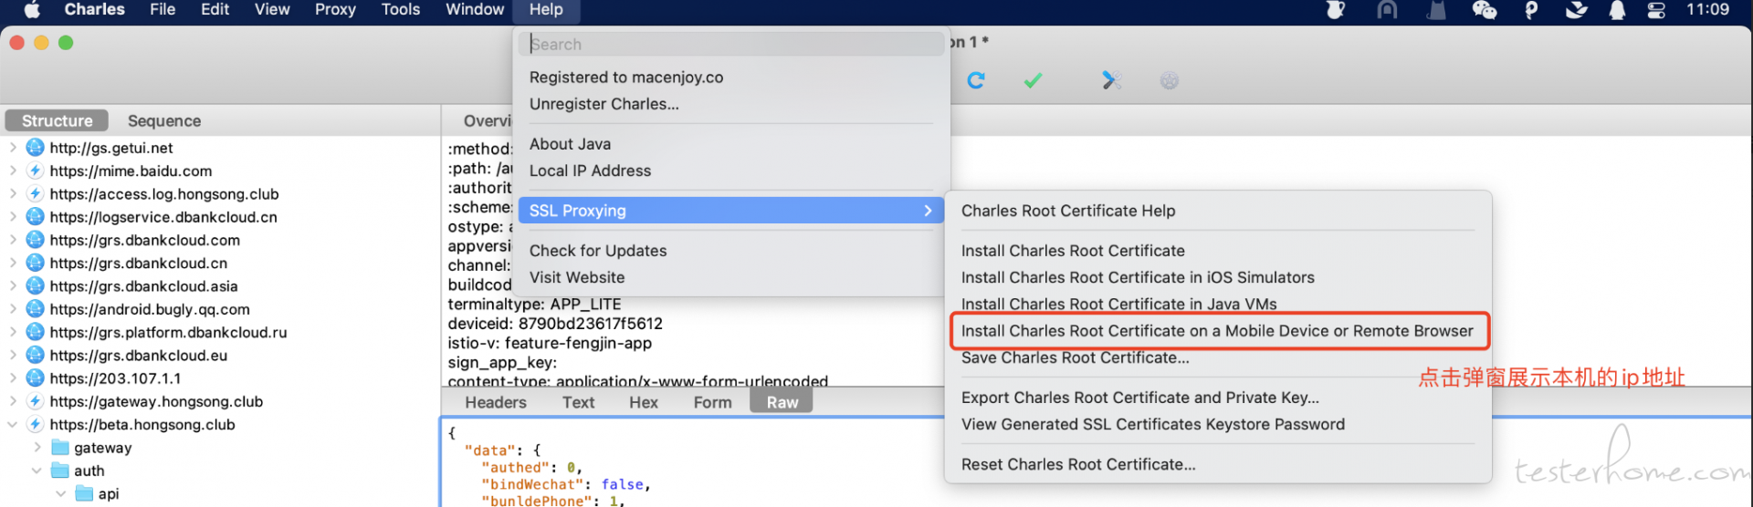Choose Install Charles Root Certificate on a Mobile Device
Image resolution: width=1753 pixels, height=507 pixels.
(1217, 331)
